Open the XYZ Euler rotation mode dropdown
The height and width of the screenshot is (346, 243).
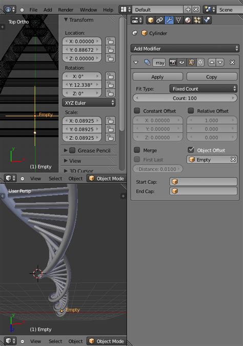[89, 103]
